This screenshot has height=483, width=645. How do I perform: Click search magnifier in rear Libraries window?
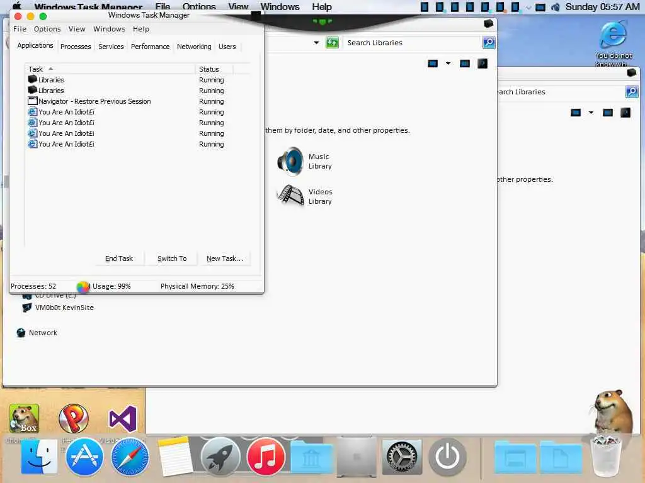click(632, 92)
